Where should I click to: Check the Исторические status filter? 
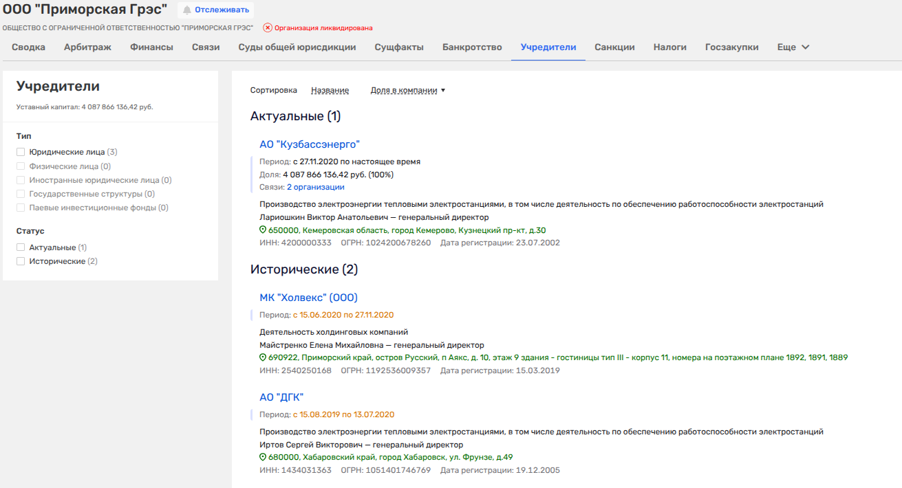pos(21,261)
